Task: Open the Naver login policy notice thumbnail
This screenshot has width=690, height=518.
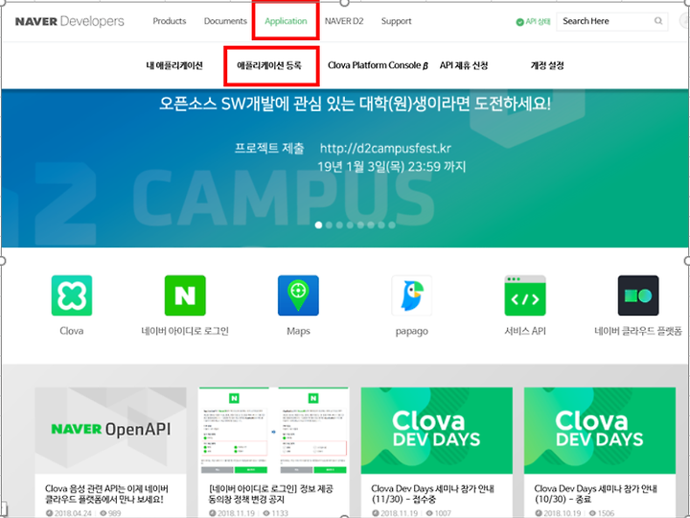Action: [x=274, y=431]
